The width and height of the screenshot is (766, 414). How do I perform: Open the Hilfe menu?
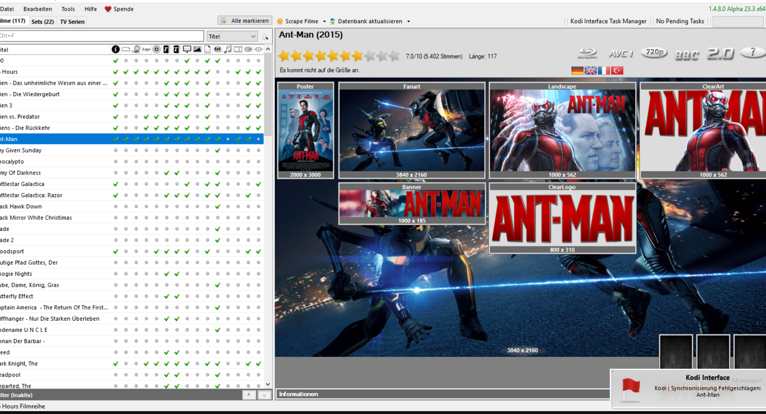pos(91,9)
